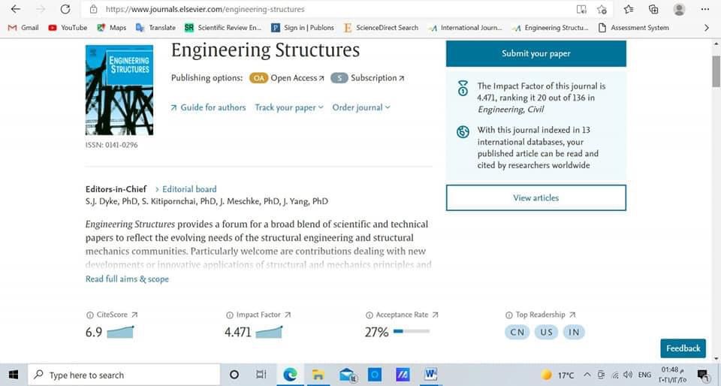Viewport: 721px width, 386px height.
Task: Open the Acceptance Rate metric link
Action: tap(407, 315)
